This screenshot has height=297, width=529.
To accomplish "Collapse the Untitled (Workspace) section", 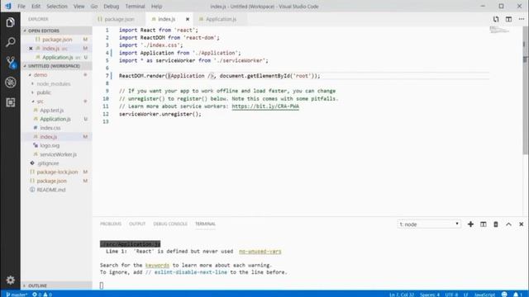I will point(56,66).
